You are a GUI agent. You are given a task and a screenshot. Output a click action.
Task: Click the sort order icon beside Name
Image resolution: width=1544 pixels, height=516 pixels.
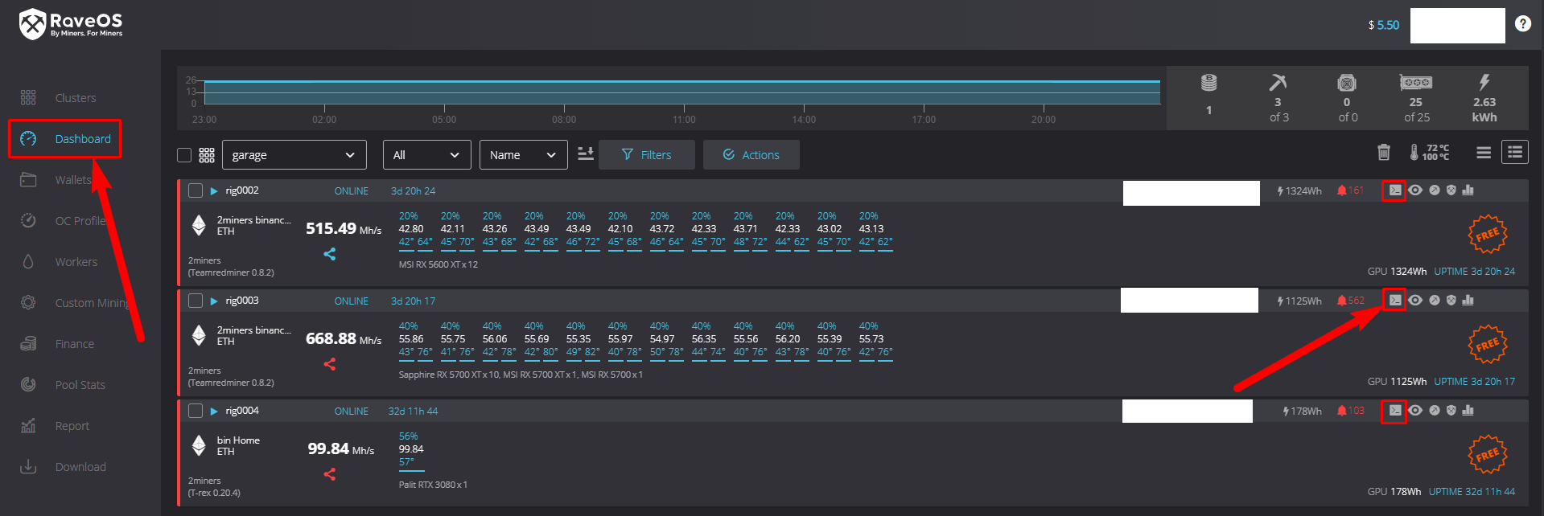click(x=586, y=154)
